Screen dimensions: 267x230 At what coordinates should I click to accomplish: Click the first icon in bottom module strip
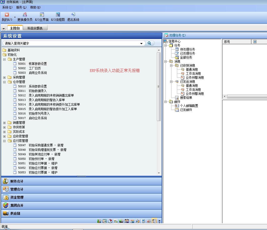(99, 221)
